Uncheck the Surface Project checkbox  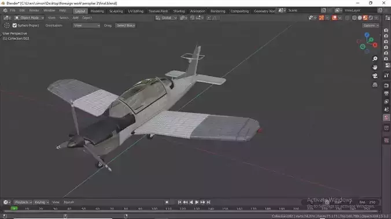(14, 25)
